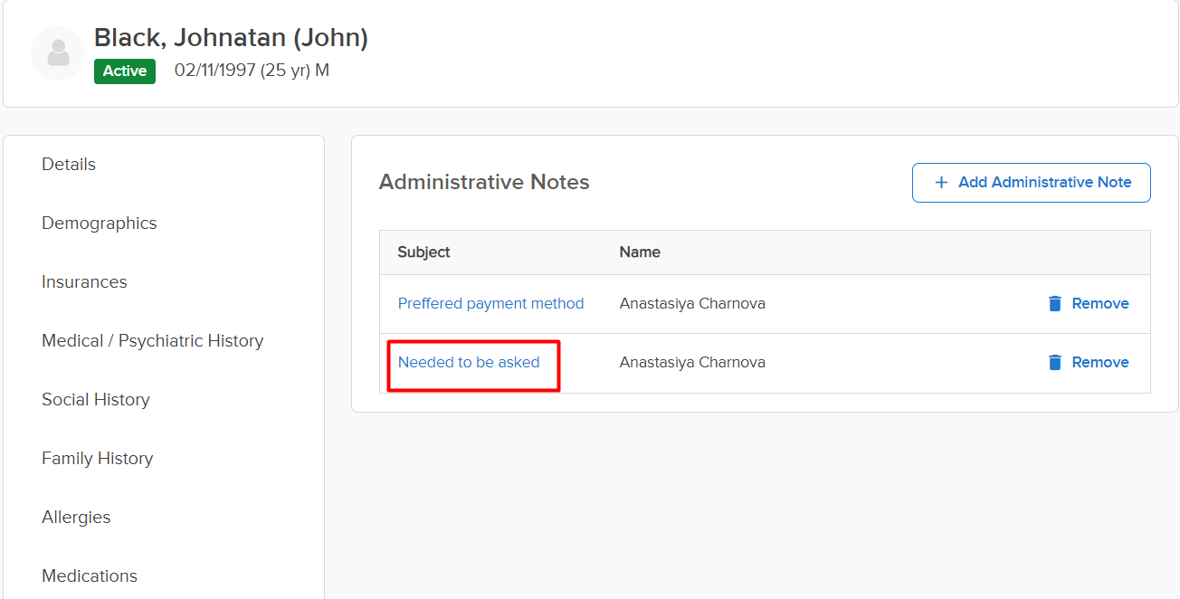This screenshot has width=1180, height=599.
Task: Click the green Active status badge
Action: pos(125,71)
